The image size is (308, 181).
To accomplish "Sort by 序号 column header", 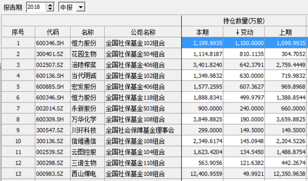I will click(18, 32).
